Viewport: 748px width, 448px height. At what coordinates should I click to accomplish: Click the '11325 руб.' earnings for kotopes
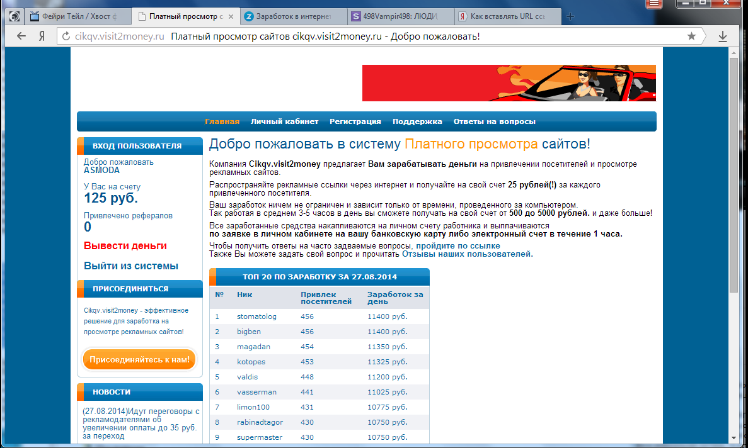(388, 362)
